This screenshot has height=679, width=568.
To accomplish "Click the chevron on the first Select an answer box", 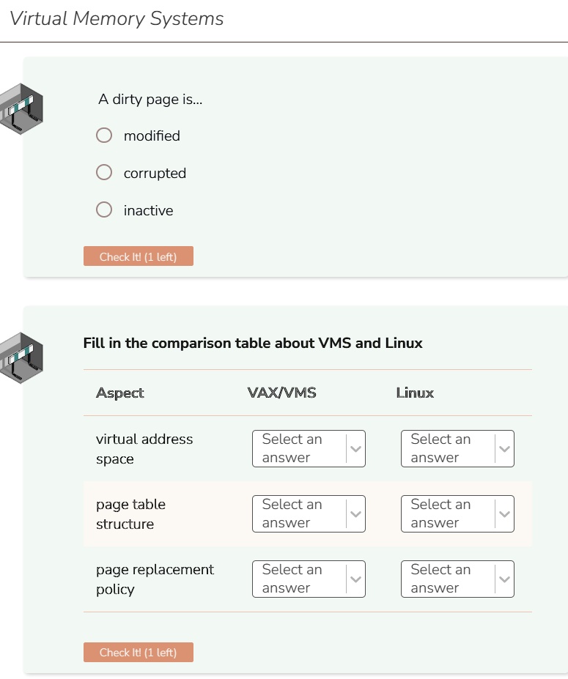I will 355,448.
